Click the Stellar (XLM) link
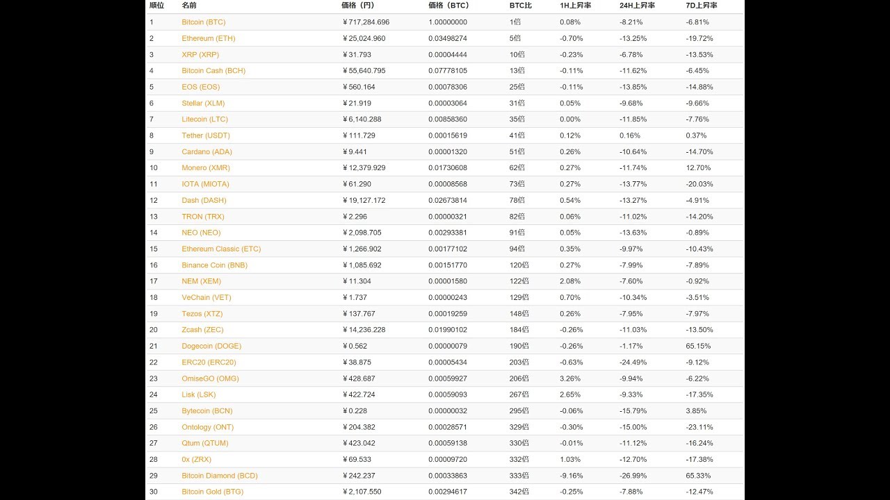 203,103
